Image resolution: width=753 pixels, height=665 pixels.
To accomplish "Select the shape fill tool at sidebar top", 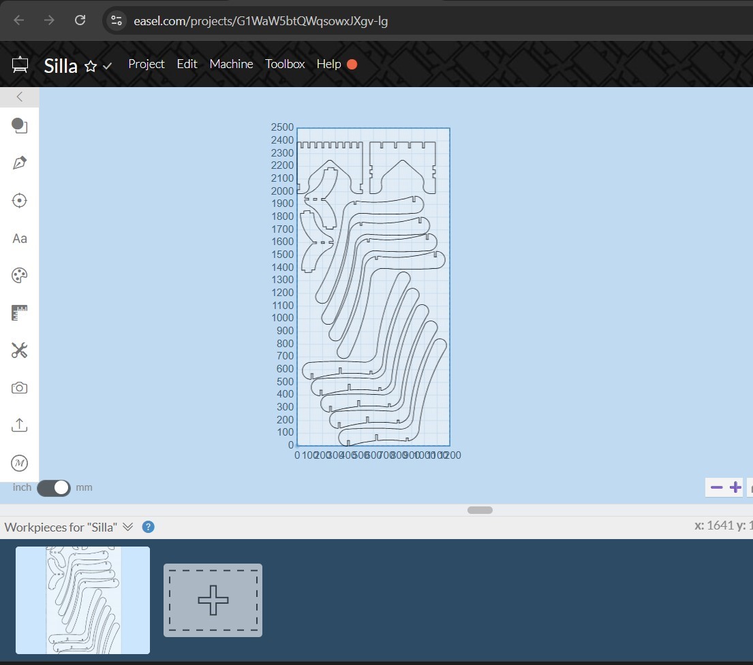I will pyautogui.click(x=20, y=125).
